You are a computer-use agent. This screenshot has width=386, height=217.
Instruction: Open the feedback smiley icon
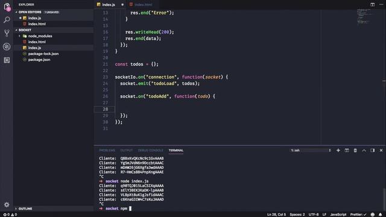tap(373, 215)
